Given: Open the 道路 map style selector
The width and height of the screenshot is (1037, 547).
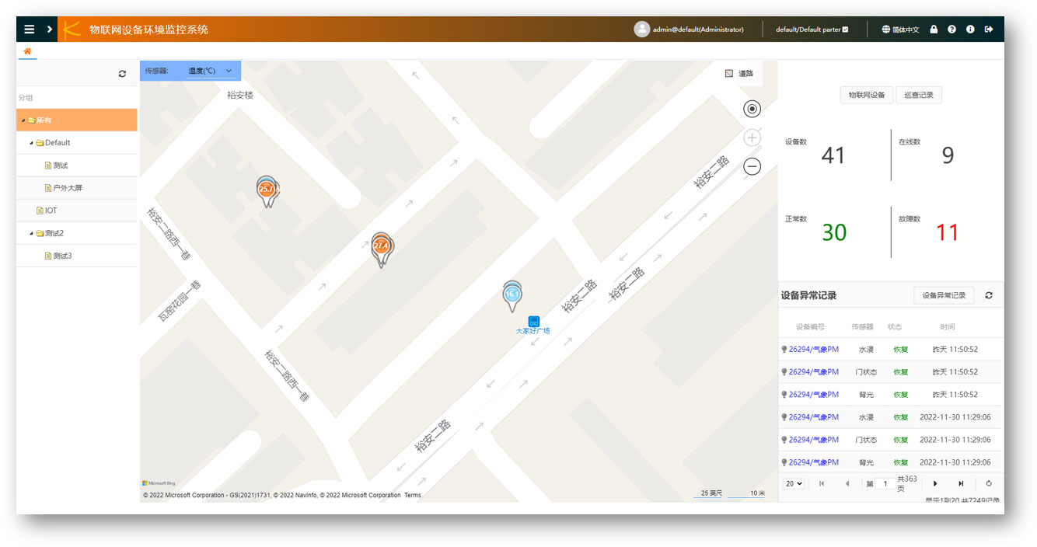Looking at the screenshot, I should [739, 73].
